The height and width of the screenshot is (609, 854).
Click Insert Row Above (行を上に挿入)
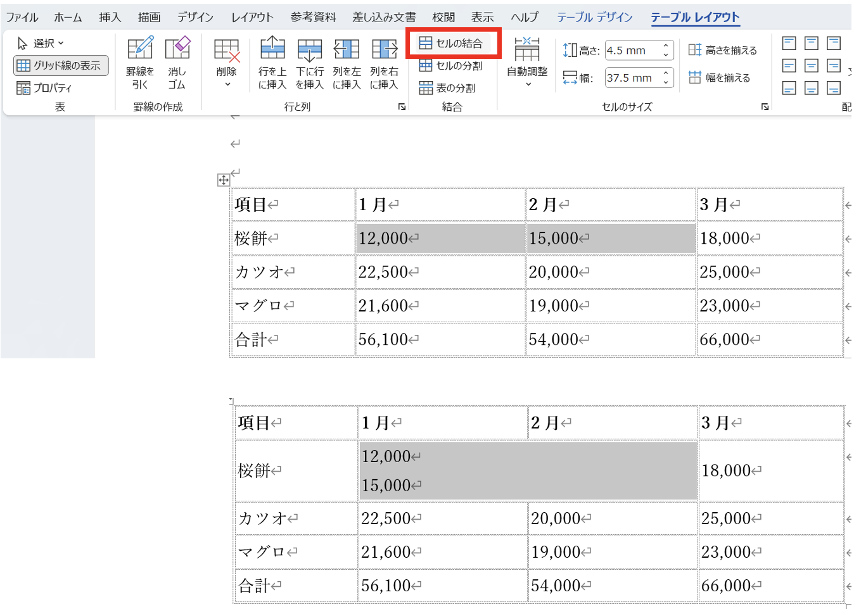click(272, 62)
